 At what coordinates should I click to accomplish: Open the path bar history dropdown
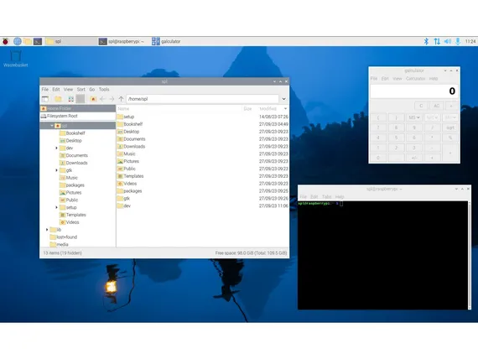pyautogui.click(x=283, y=99)
